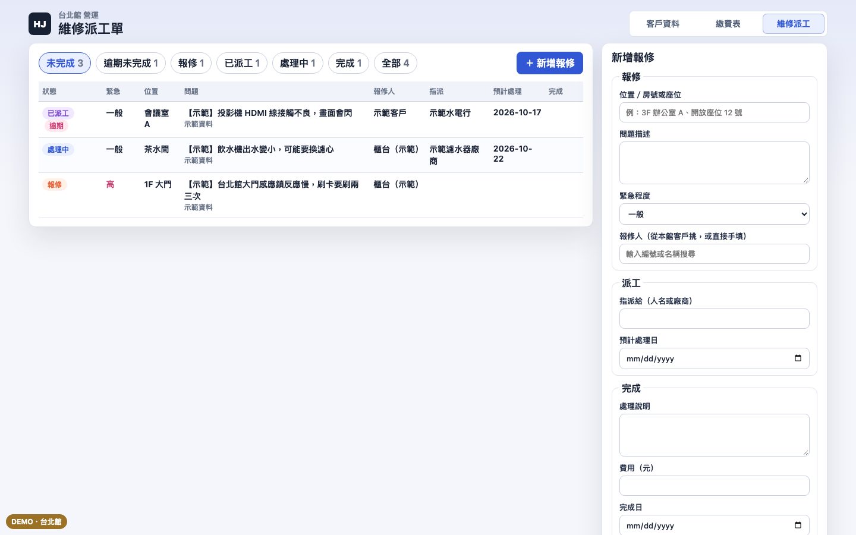Viewport: 856px width, 535px height.
Task: Click the 逾期 badge
Action: pyautogui.click(x=56, y=125)
